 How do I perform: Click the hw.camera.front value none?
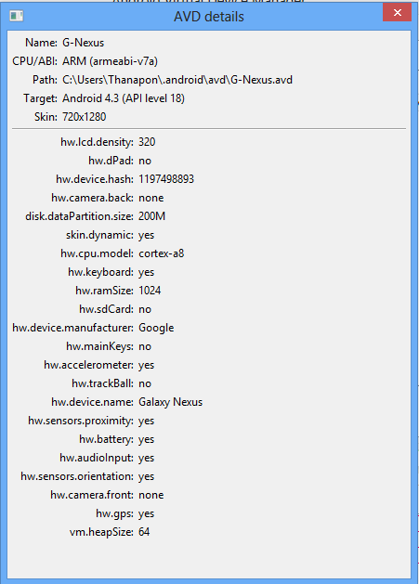[151, 495]
